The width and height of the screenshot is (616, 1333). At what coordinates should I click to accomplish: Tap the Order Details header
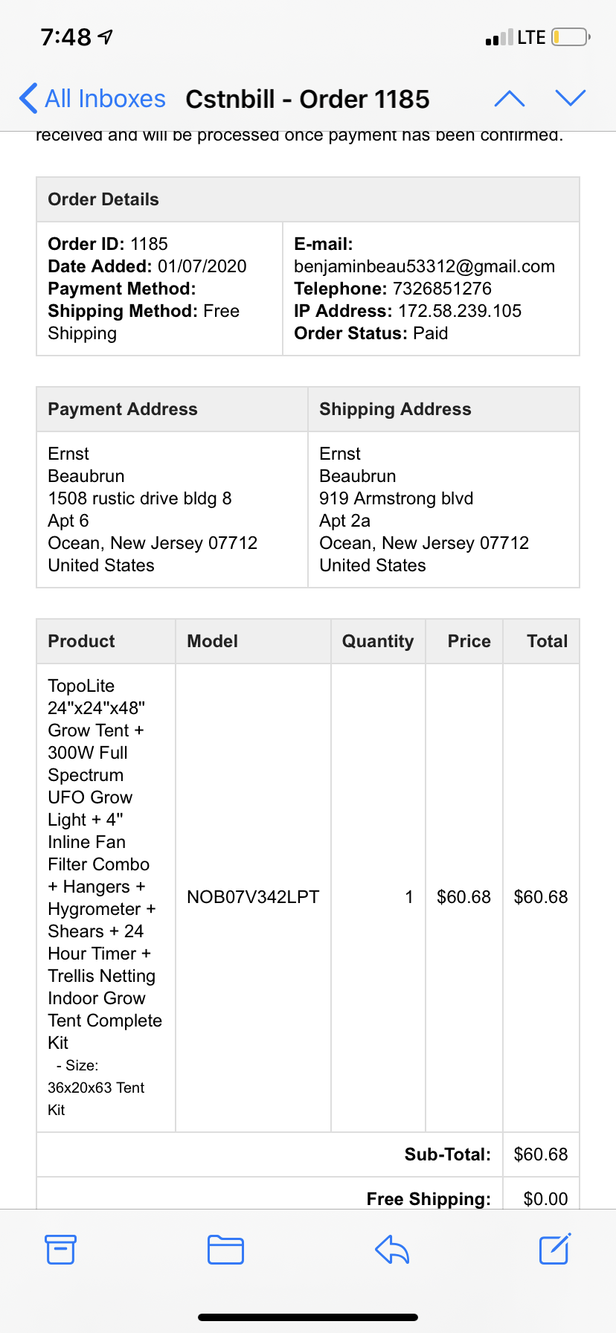point(103,199)
